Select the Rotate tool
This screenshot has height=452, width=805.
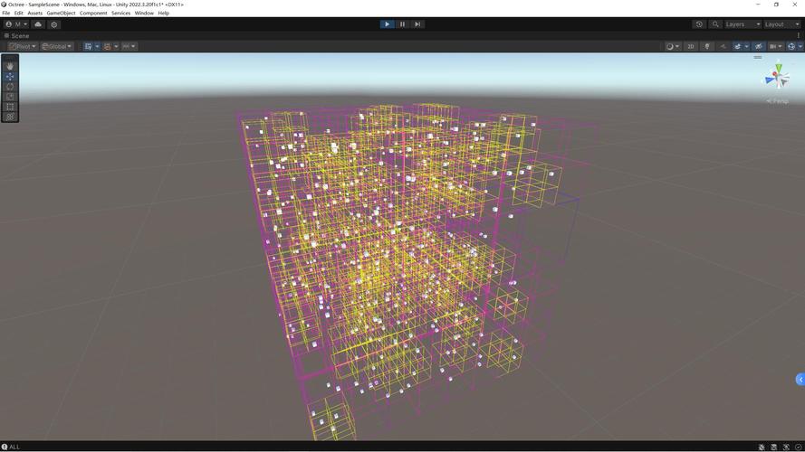pyautogui.click(x=10, y=87)
